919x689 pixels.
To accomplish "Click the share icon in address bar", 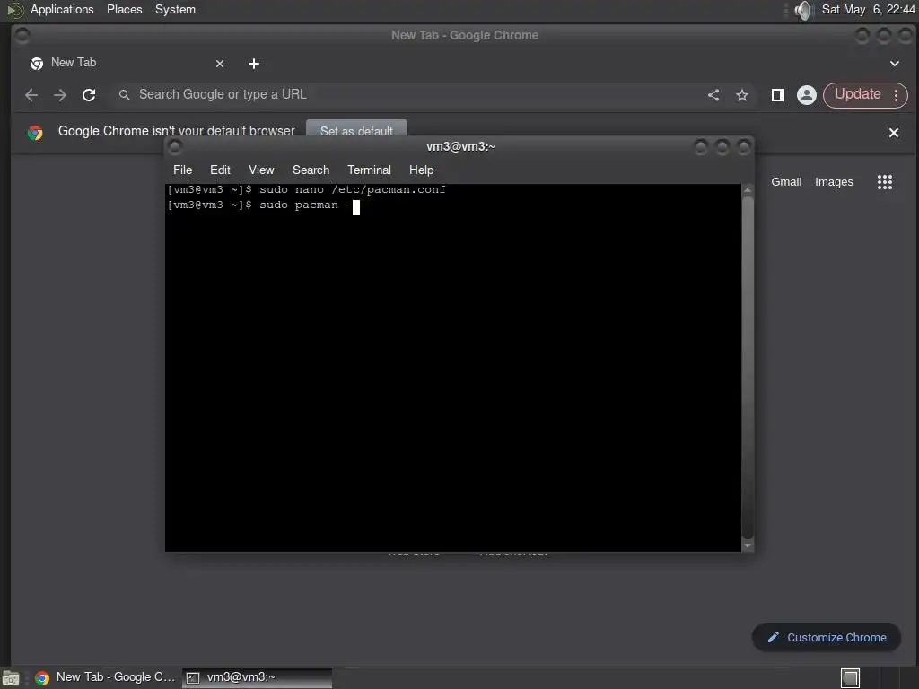I will [x=713, y=95].
